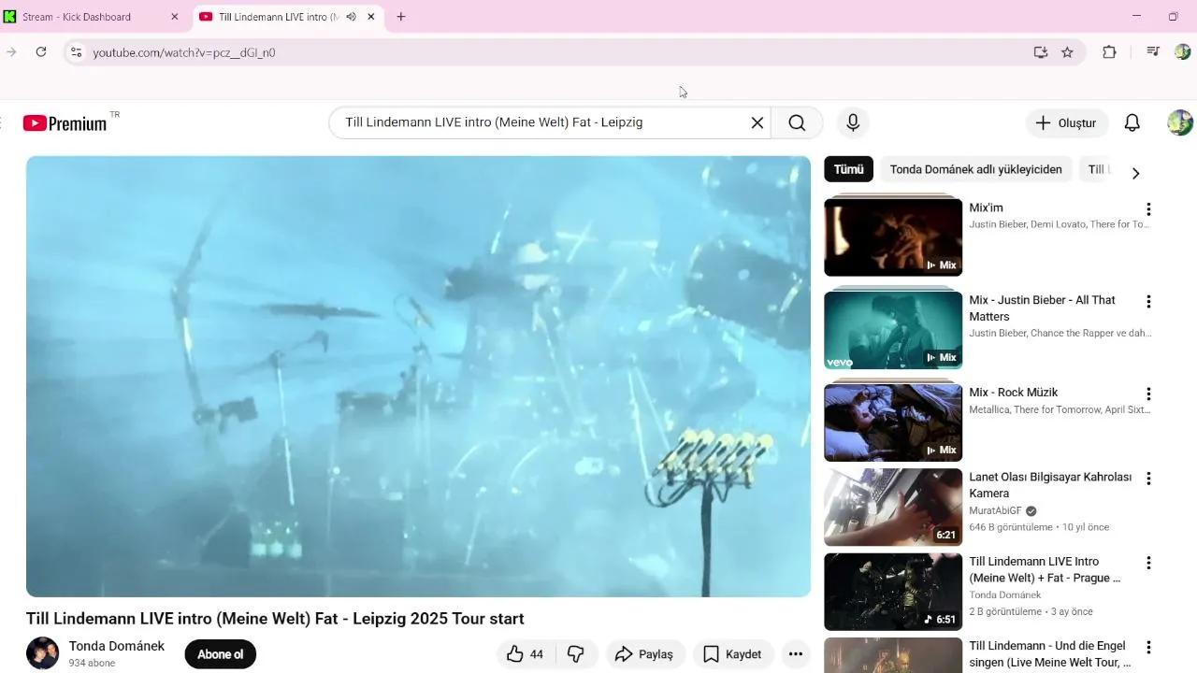Screen dimensions: 1197x673
Task: Like the video with thumbs up
Action: [525, 654]
